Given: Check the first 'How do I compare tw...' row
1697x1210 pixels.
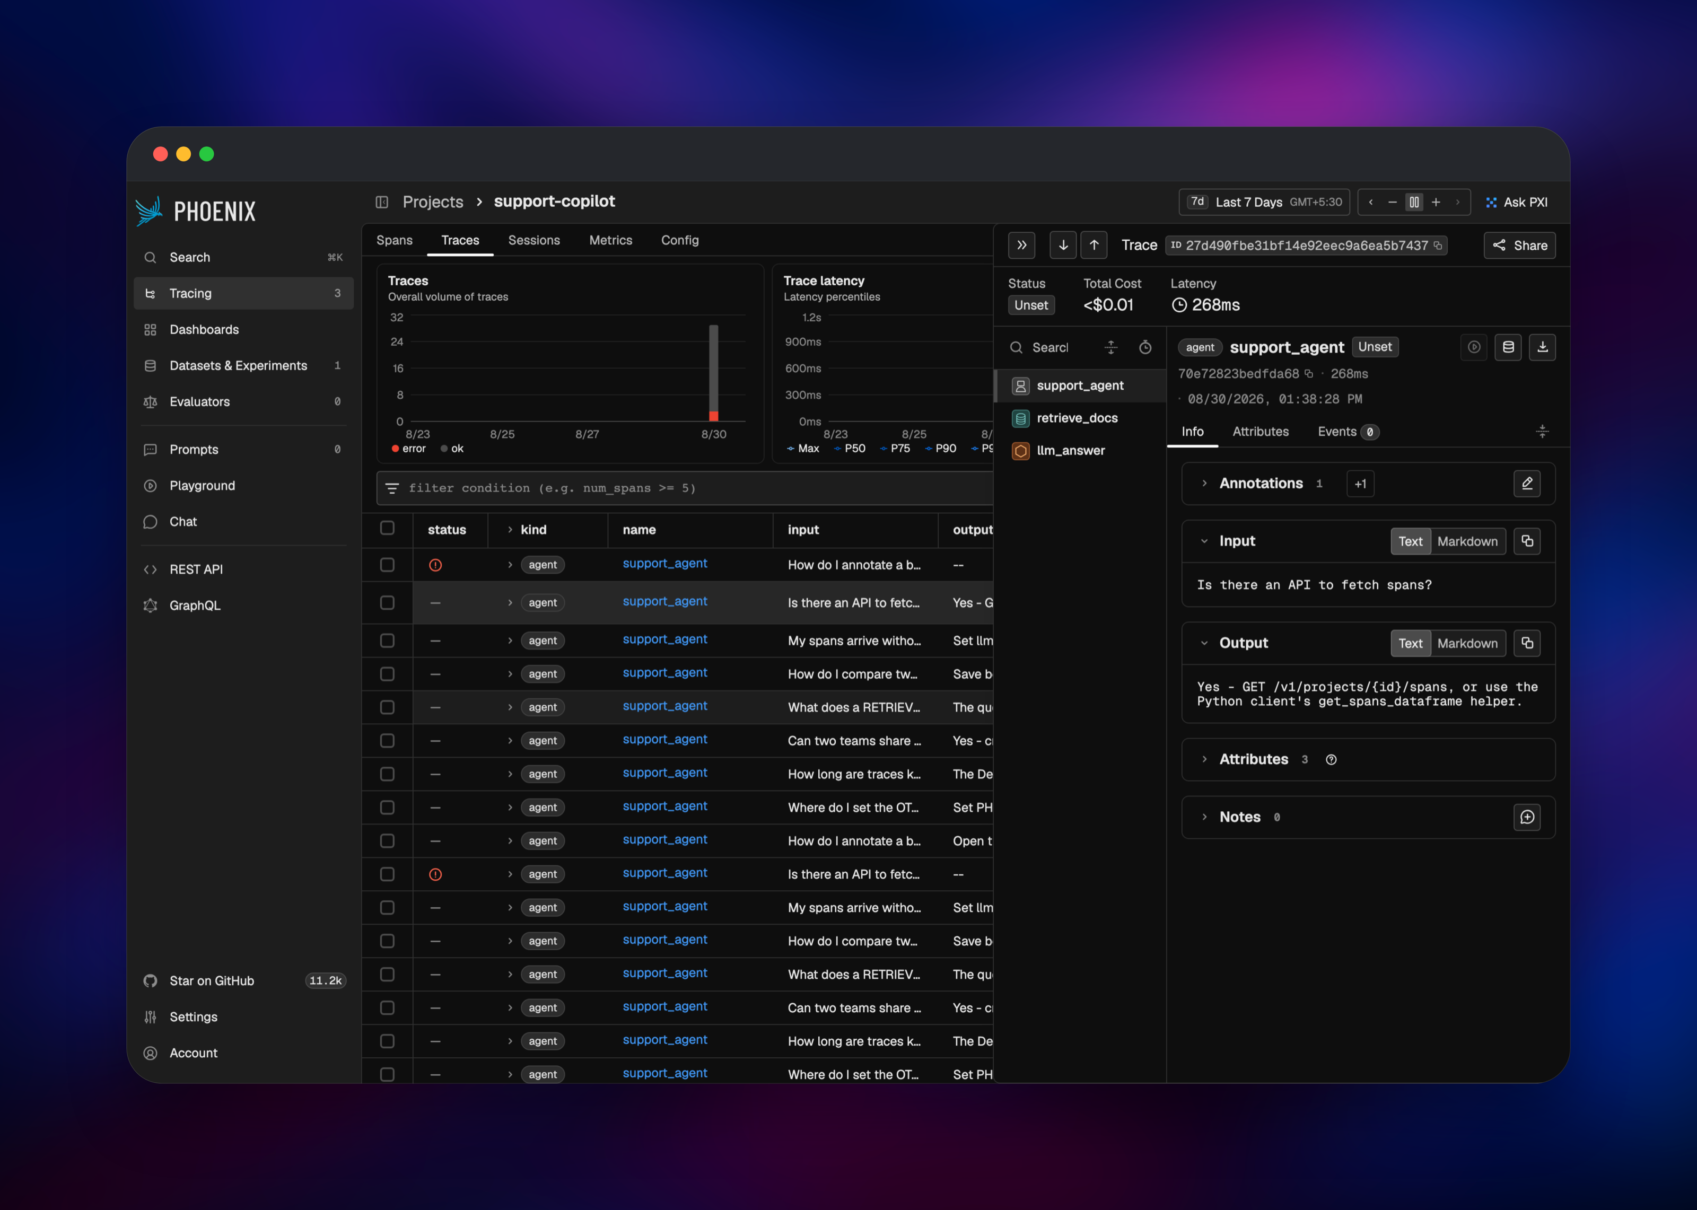Looking at the screenshot, I should [387, 673].
